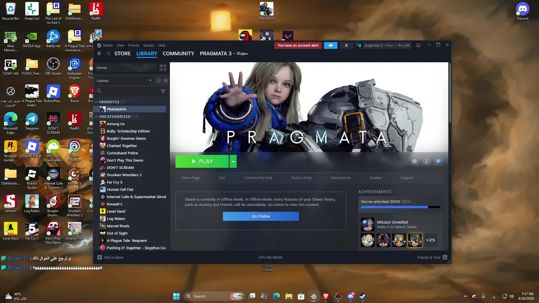The width and height of the screenshot is (539, 303).
Task: Open the Games menu
Action: coord(149,45)
